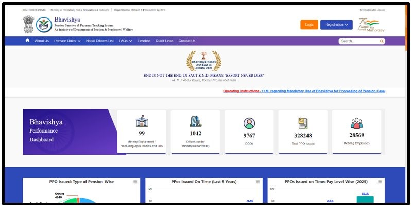The height and width of the screenshot is (206, 411).
Task: Open menu icon of Type of Pension-Wise chart
Action: tap(135, 182)
